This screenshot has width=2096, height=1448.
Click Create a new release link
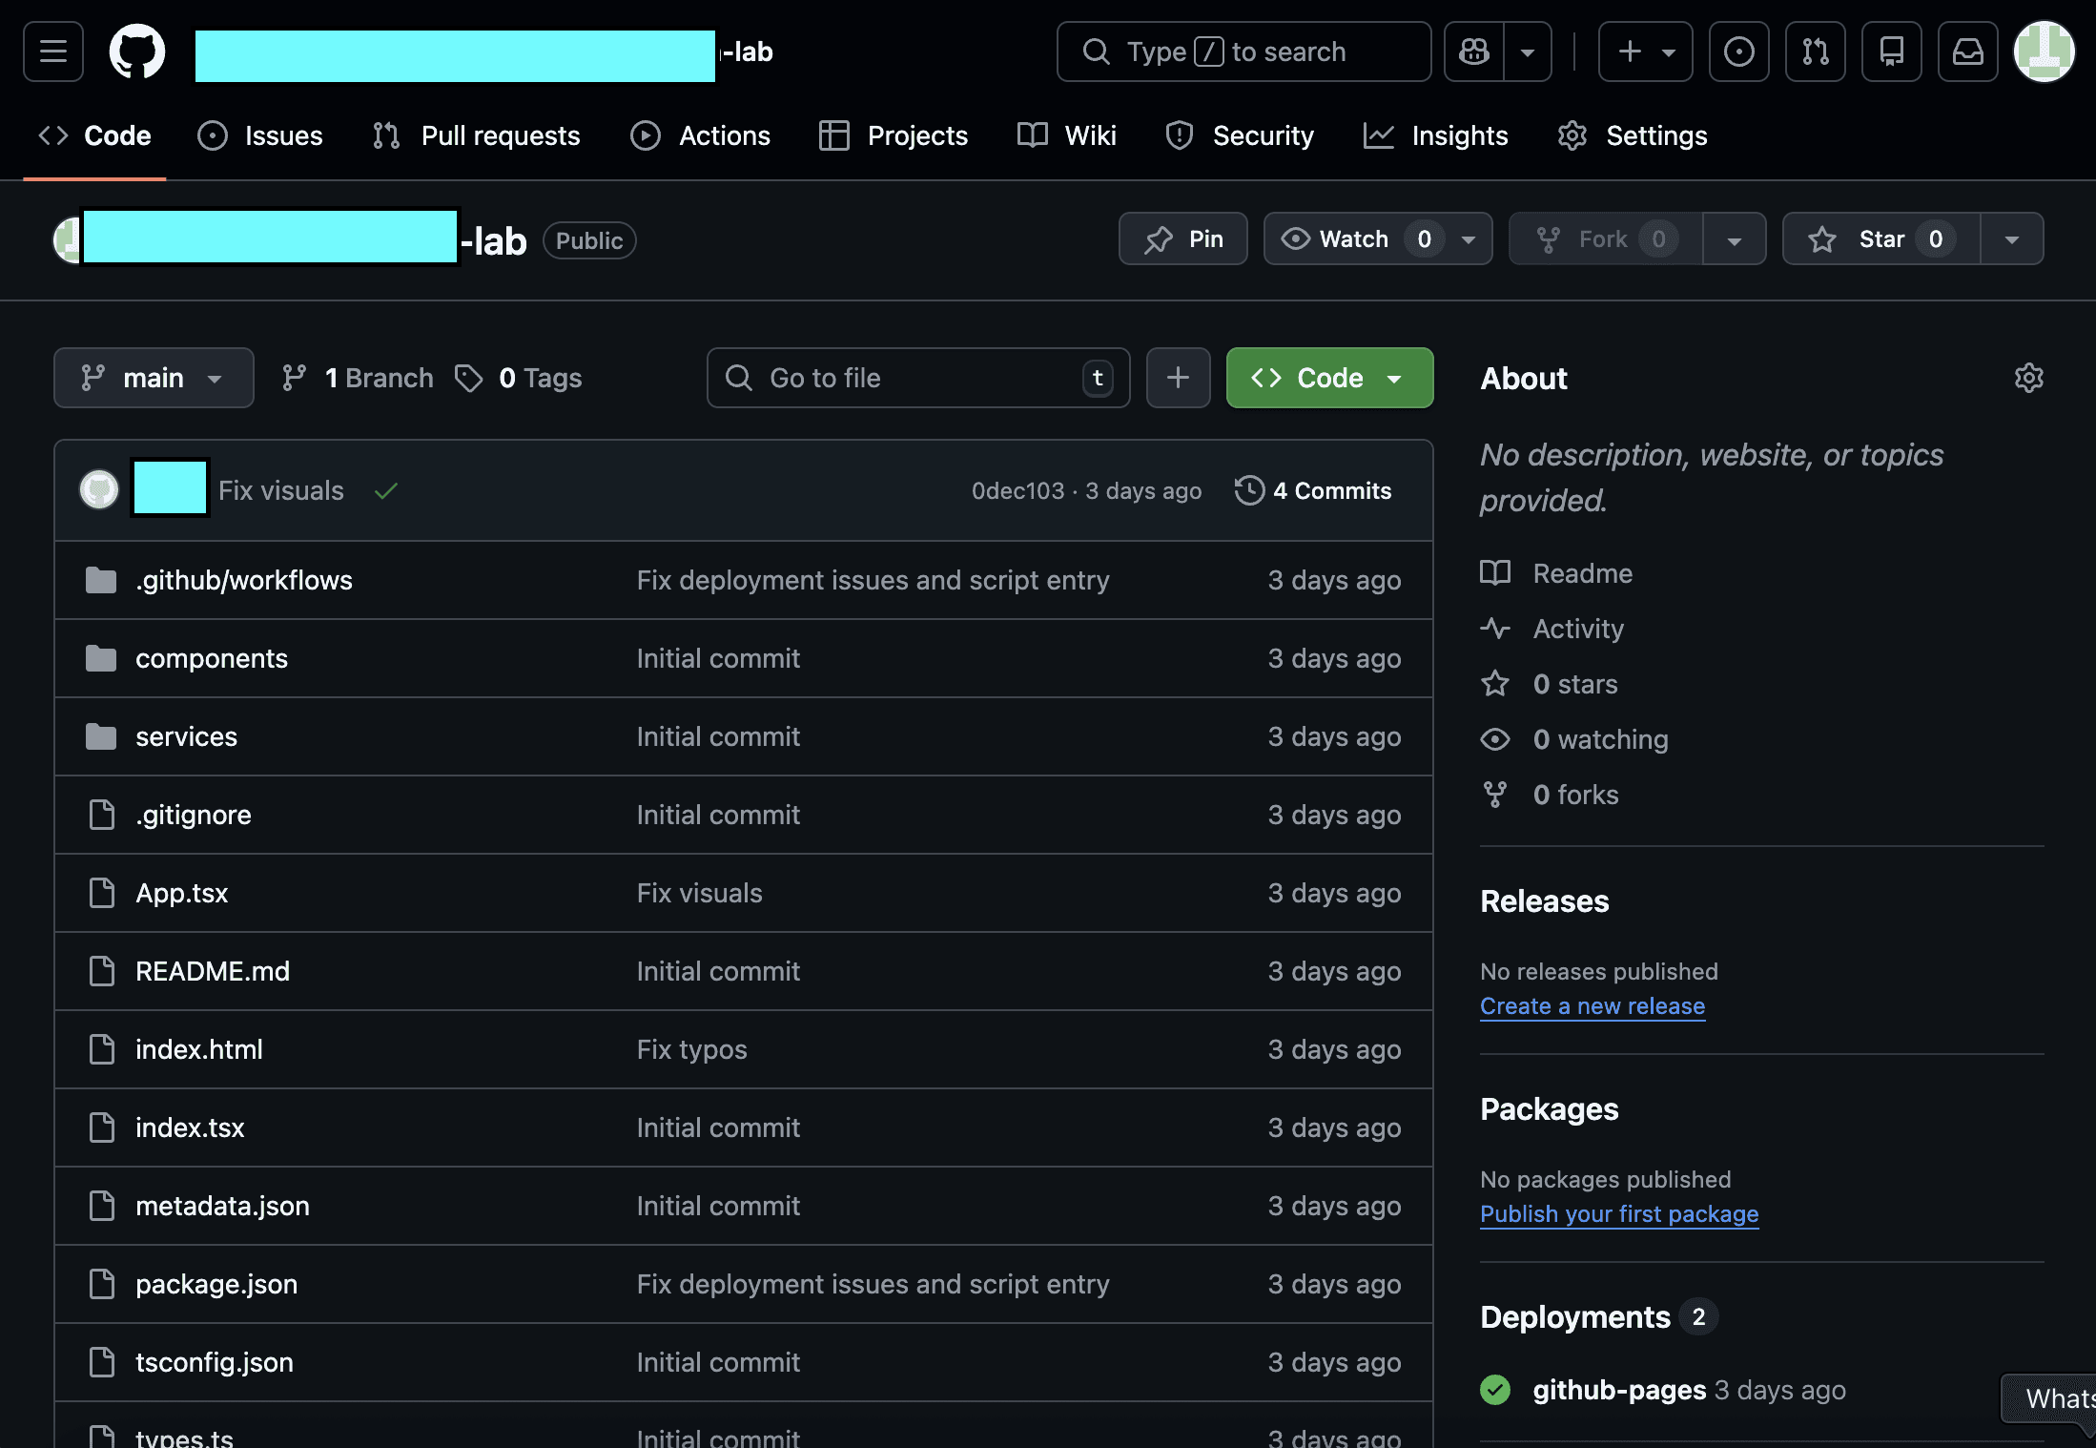[1592, 1006]
